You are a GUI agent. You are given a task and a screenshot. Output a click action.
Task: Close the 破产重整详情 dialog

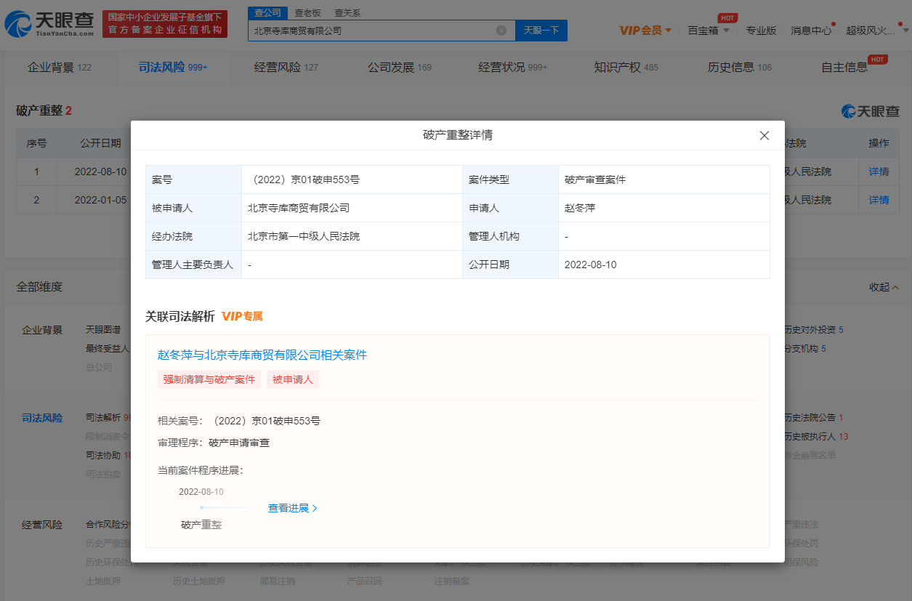[764, 136]
